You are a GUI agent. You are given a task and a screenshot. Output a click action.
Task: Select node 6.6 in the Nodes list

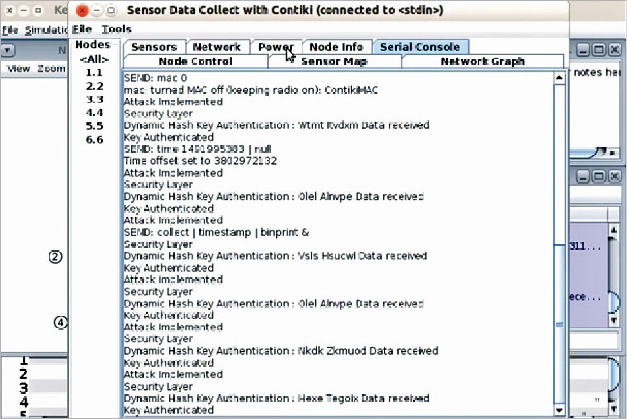(94, 140)
